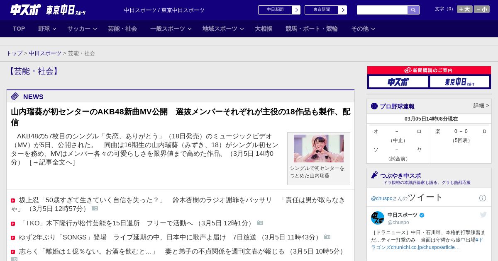Click the Twitter bird icon on the tweet
Viewport: 498px width, 261px height.
click(x=483, y=215)
